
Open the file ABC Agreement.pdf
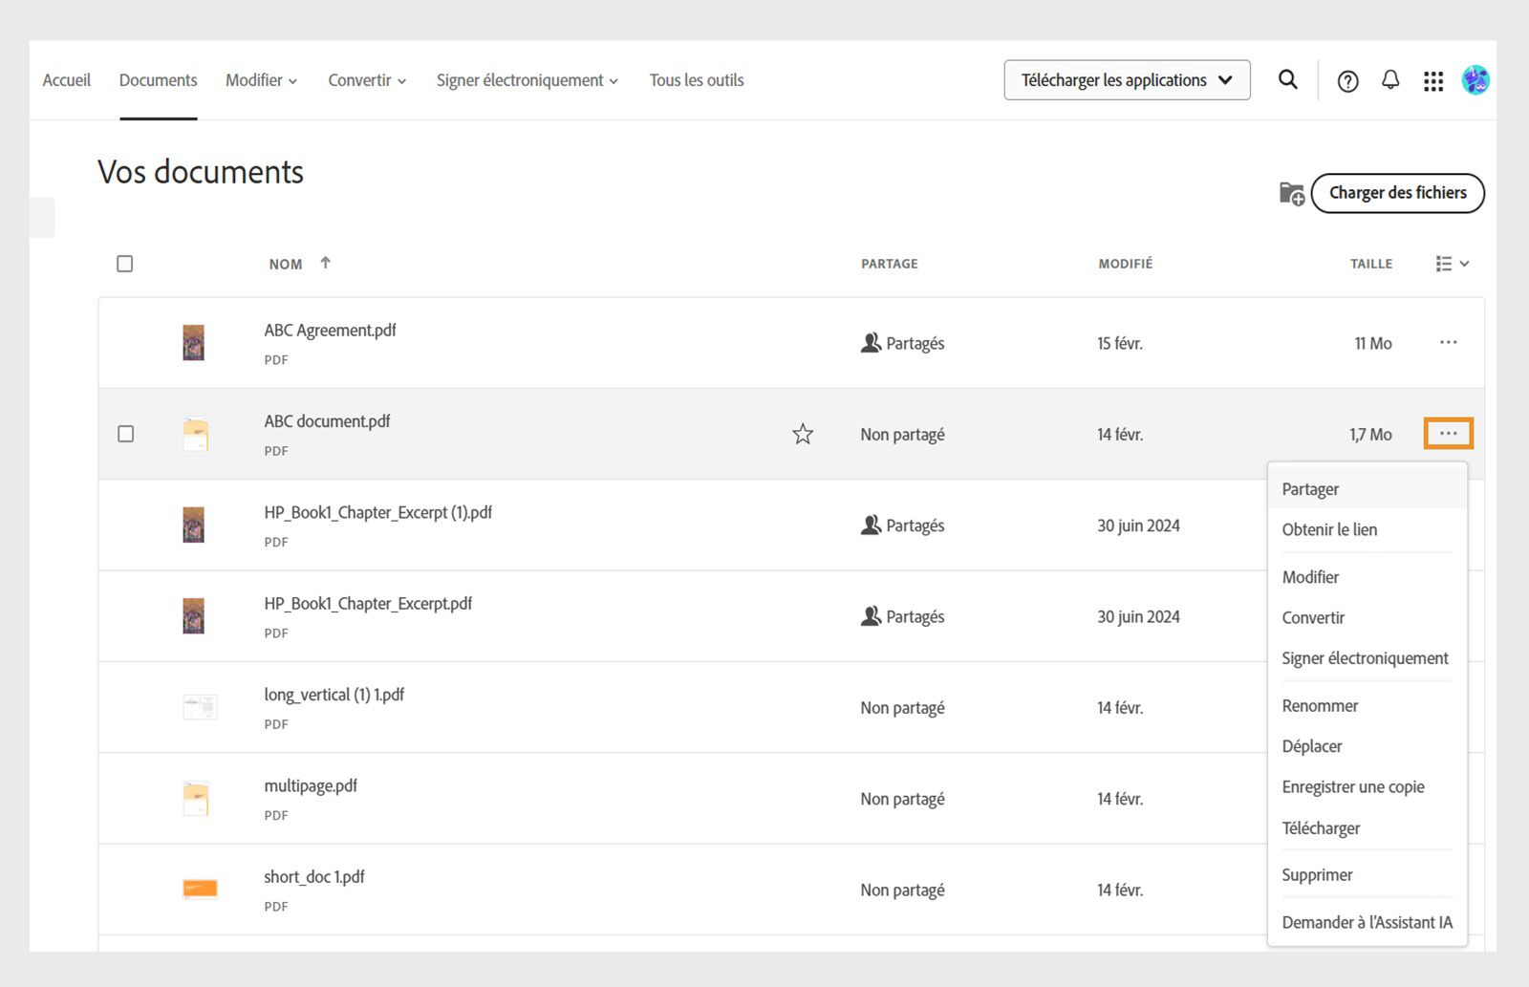click(x=330, y=330)
